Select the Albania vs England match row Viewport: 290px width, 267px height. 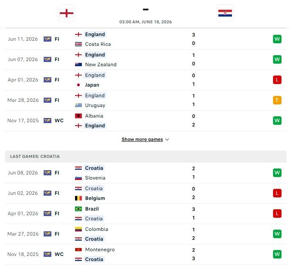[x=146, y=121]
